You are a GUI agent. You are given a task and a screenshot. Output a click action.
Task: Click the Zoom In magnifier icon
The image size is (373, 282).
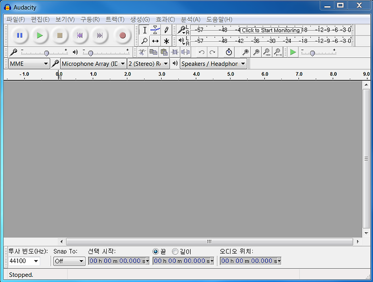pyautogui.click(x=245, y=52)
